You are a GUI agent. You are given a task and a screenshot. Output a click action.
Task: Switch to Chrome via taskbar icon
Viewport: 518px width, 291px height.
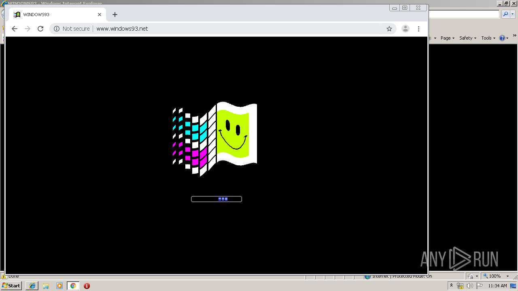click(x=73, y=286)
